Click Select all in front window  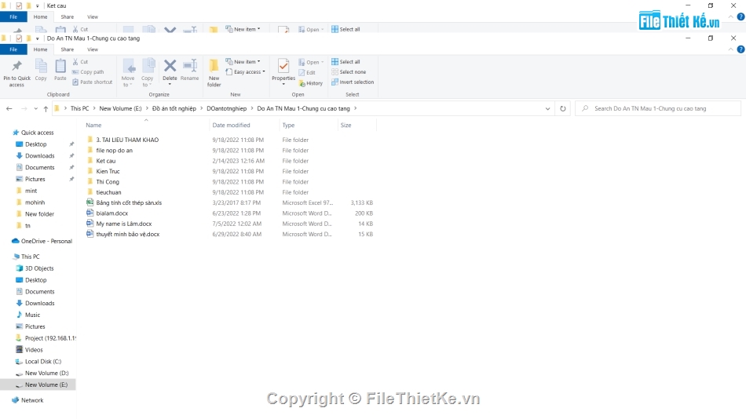[x=346, y=62]
